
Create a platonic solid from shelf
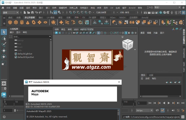[x=53, y=22]
